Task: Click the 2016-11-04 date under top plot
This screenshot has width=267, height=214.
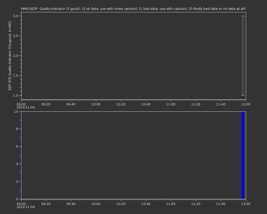Action: coord(26,107)
